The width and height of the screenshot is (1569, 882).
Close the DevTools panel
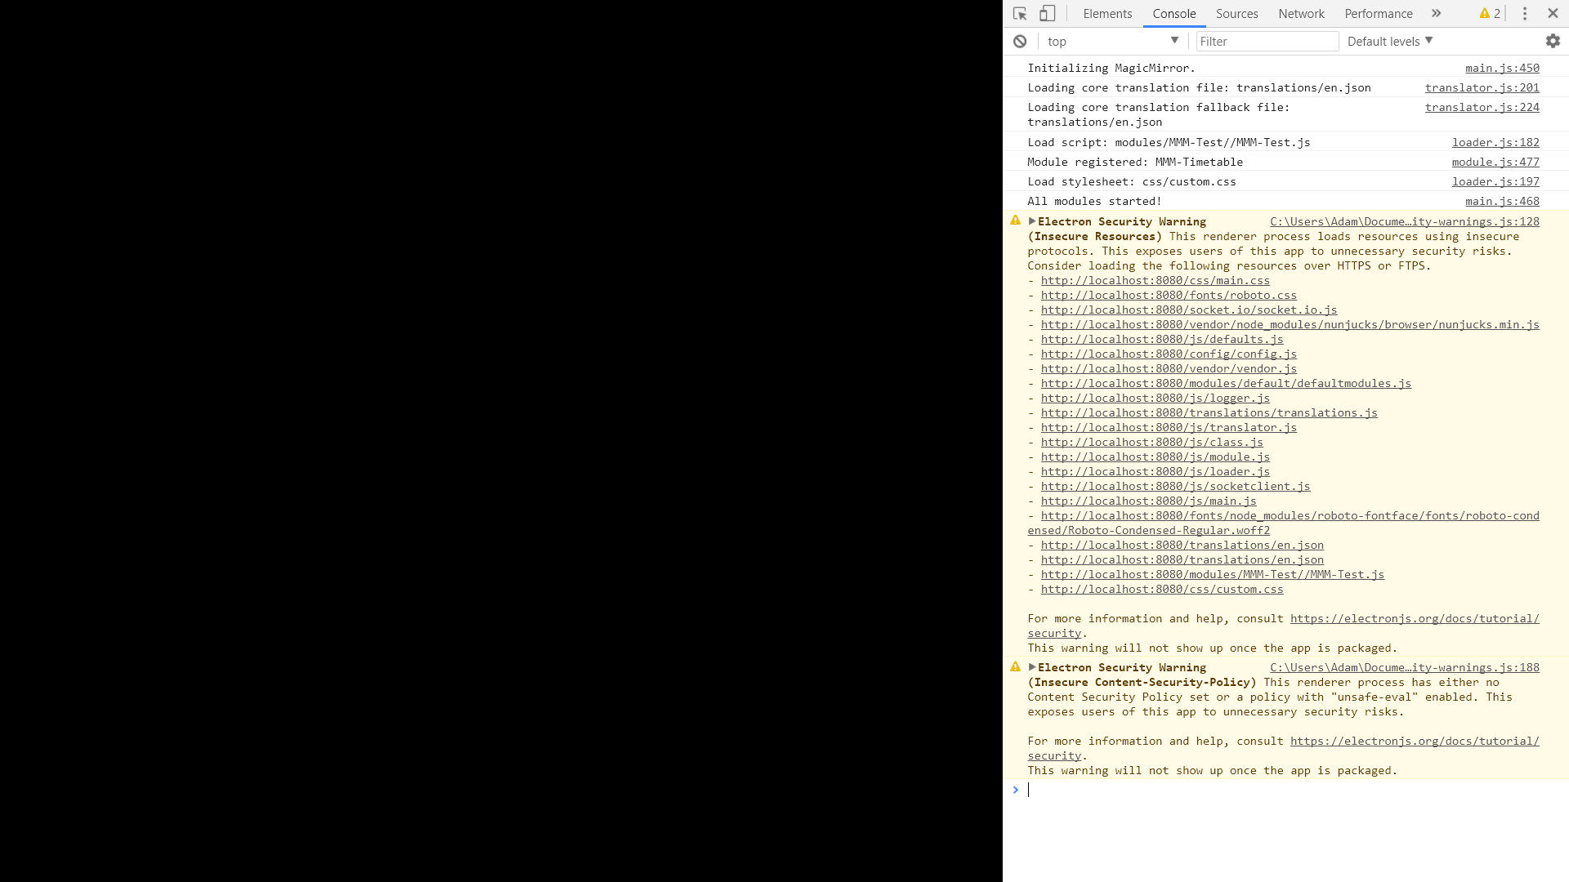(1553, 14)
